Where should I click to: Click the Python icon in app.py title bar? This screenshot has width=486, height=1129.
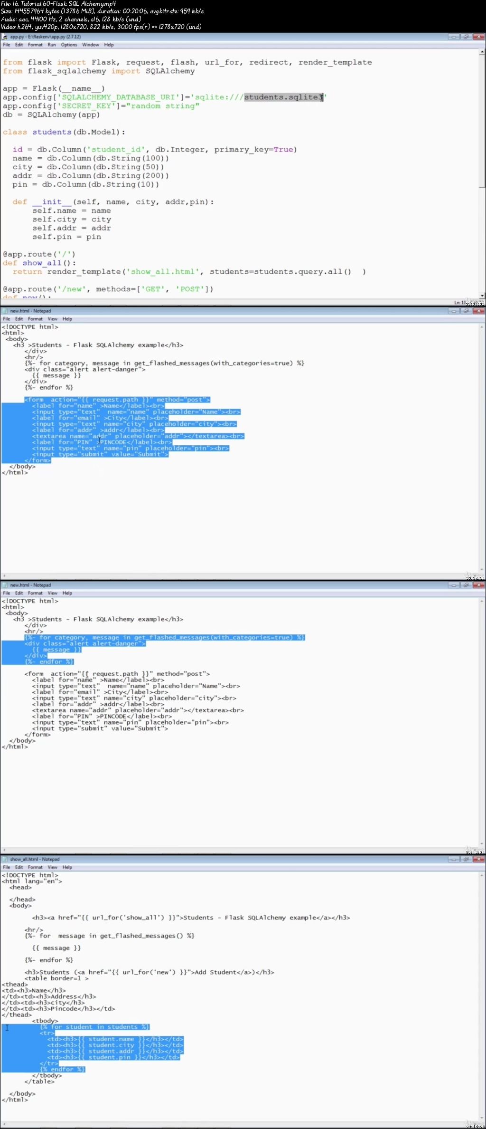5,37
